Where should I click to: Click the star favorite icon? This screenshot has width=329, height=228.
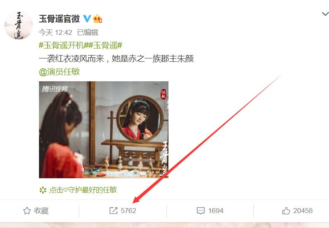point(27,211)
